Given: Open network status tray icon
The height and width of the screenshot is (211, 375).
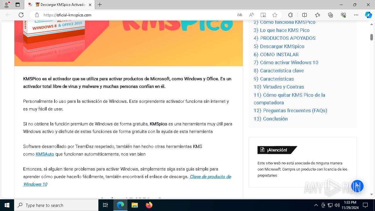Looking at the screenshot, I should (330, 205).
